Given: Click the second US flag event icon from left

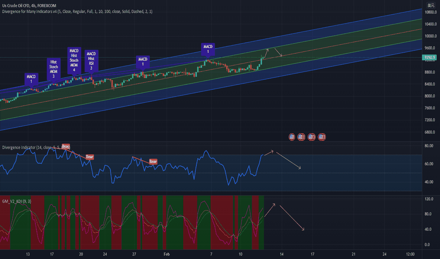Looking at the screenshot, I should pos(301,137).
